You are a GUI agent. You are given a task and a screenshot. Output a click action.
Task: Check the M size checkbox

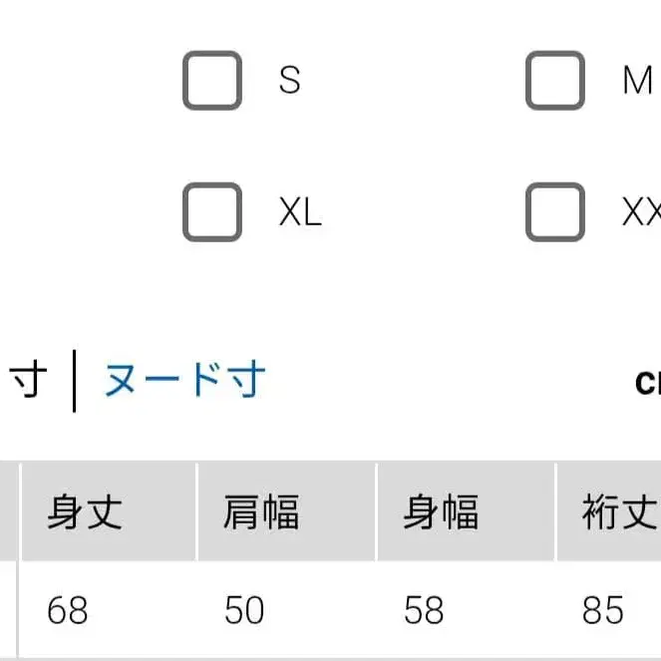(554, 81)
